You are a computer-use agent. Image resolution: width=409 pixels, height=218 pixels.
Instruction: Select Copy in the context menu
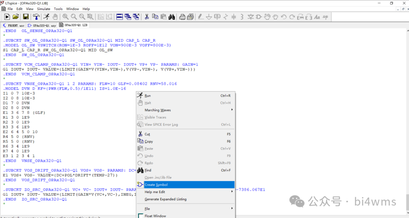pos(149,141)
